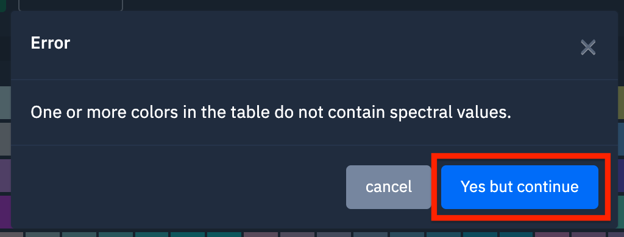Confirm with the 'Yes but continue' button
Image resolution: width=624 pixels, height=237 pixels.
pyautogui.click(x=519, y=187)
